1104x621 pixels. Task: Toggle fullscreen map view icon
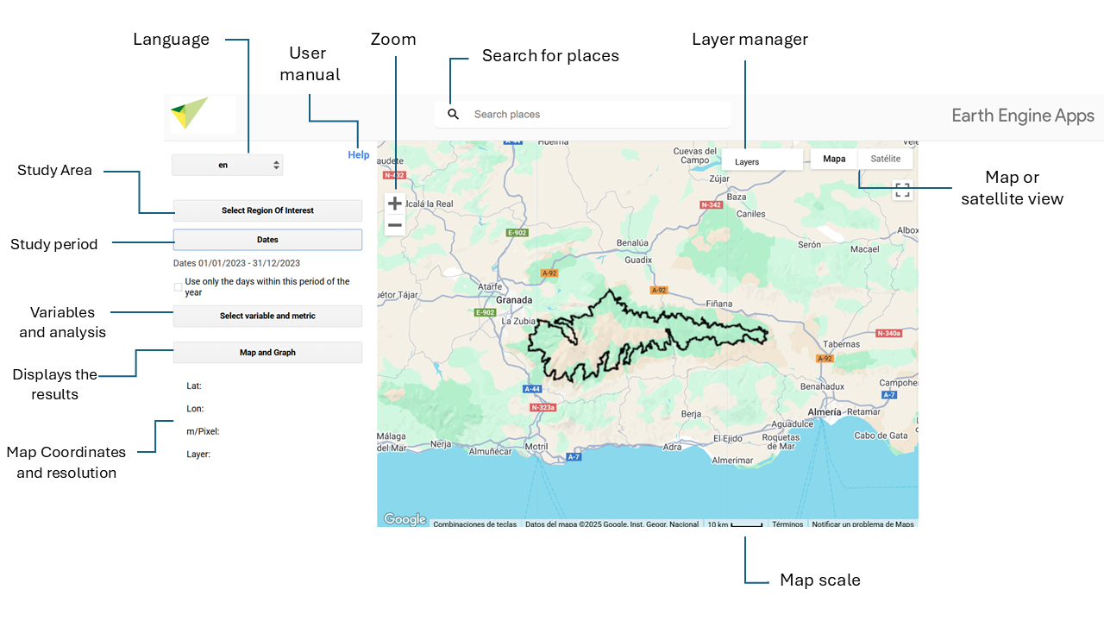902,191
